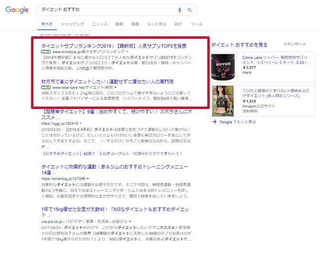Select the すべて tab
This screenshot has height=272, width=331.
(x=47, y=24)
